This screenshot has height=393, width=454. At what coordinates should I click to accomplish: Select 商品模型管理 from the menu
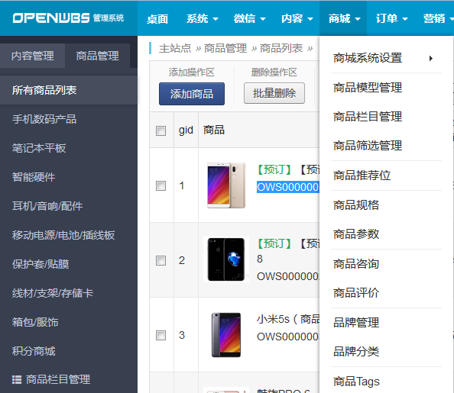368,88
